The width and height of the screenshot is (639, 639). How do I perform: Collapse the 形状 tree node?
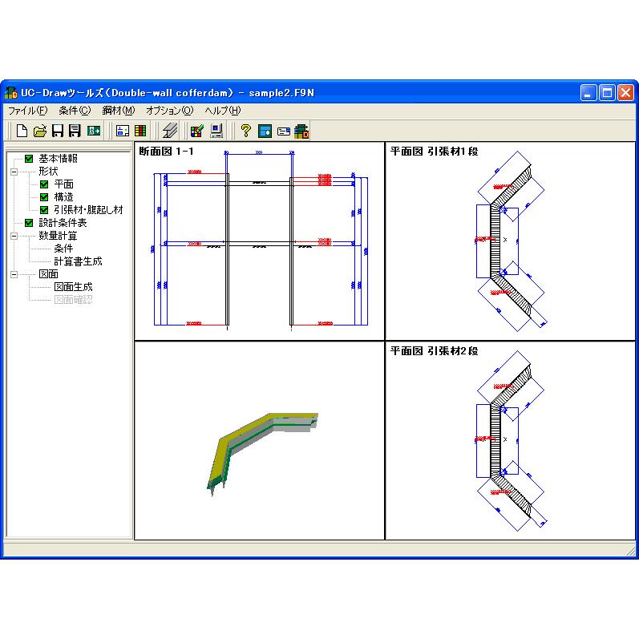(x=14, y=172)
